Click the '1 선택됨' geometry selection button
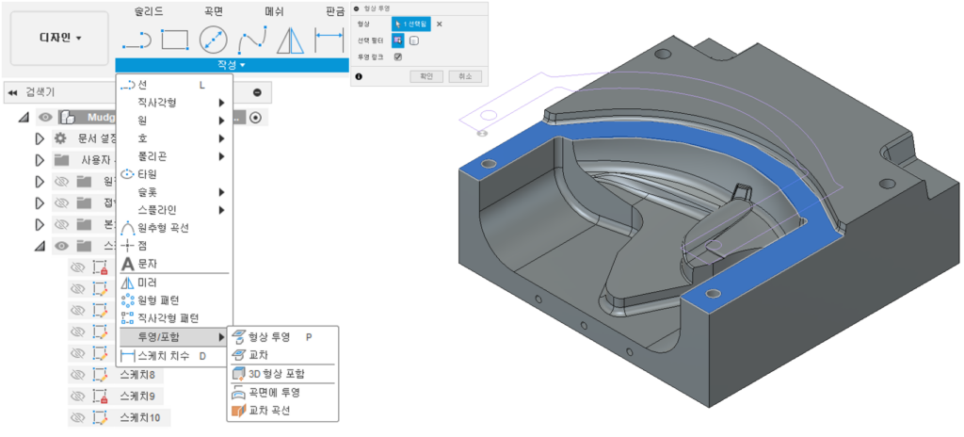The width and height of the screenshot is (964, 437). [x=411, y=24]
